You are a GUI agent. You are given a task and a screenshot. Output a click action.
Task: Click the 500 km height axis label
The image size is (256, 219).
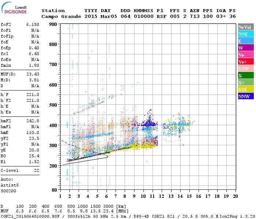[x=53, y=105]
